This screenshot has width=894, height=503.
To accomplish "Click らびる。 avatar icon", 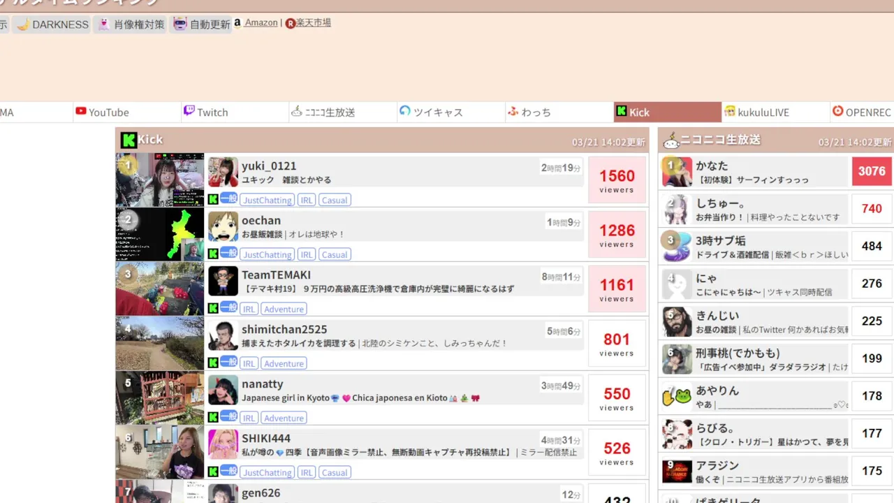I will (677, 435).
